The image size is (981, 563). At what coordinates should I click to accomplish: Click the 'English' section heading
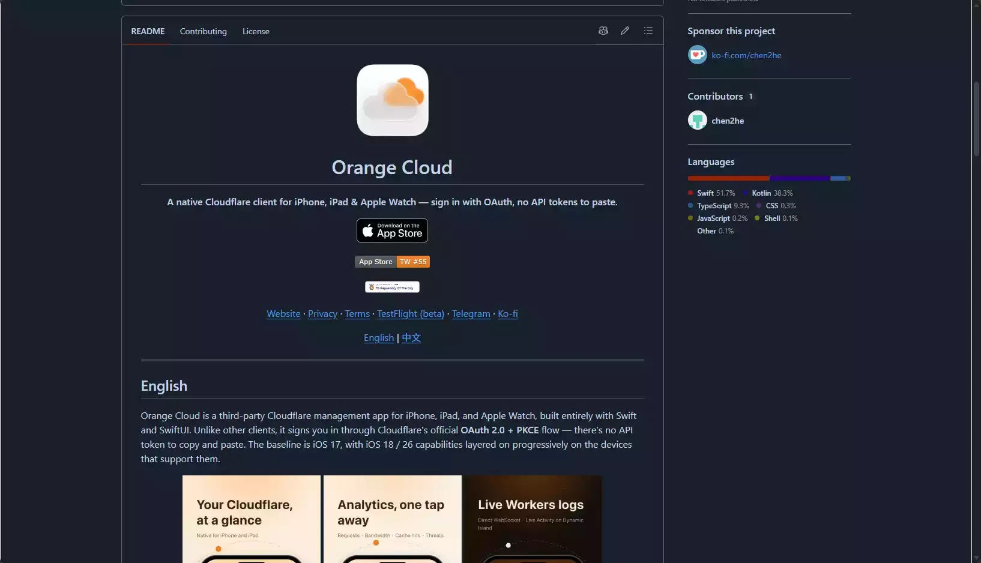click(x=164, y=386)
